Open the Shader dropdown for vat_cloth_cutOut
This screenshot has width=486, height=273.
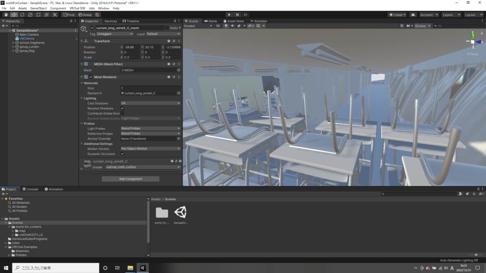(x=143, y=167)
